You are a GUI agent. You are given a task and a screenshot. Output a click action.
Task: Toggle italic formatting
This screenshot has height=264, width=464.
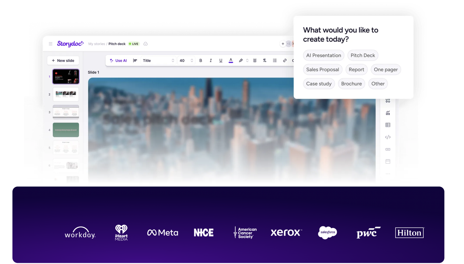211,60
